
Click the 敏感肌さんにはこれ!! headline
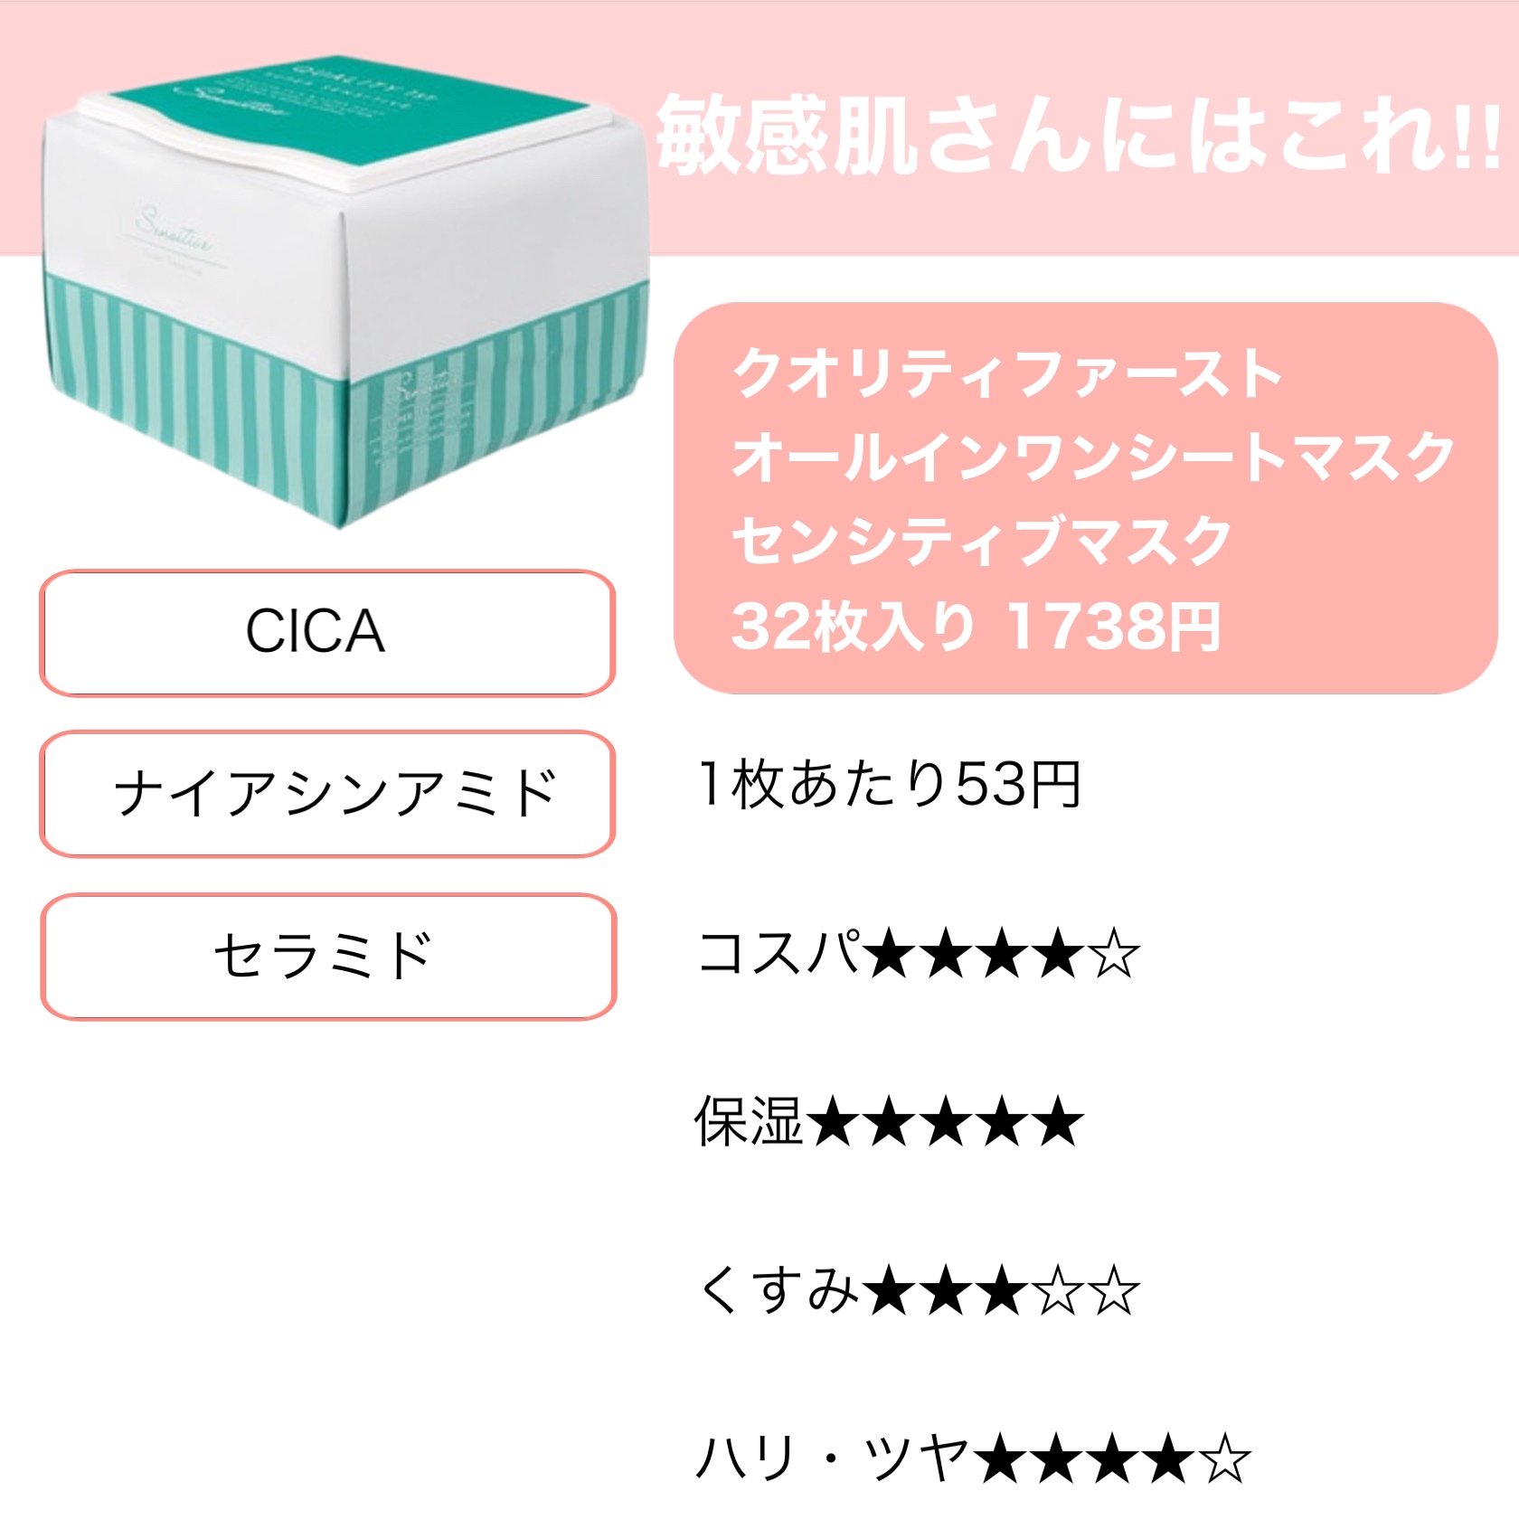click(1076, 136)
